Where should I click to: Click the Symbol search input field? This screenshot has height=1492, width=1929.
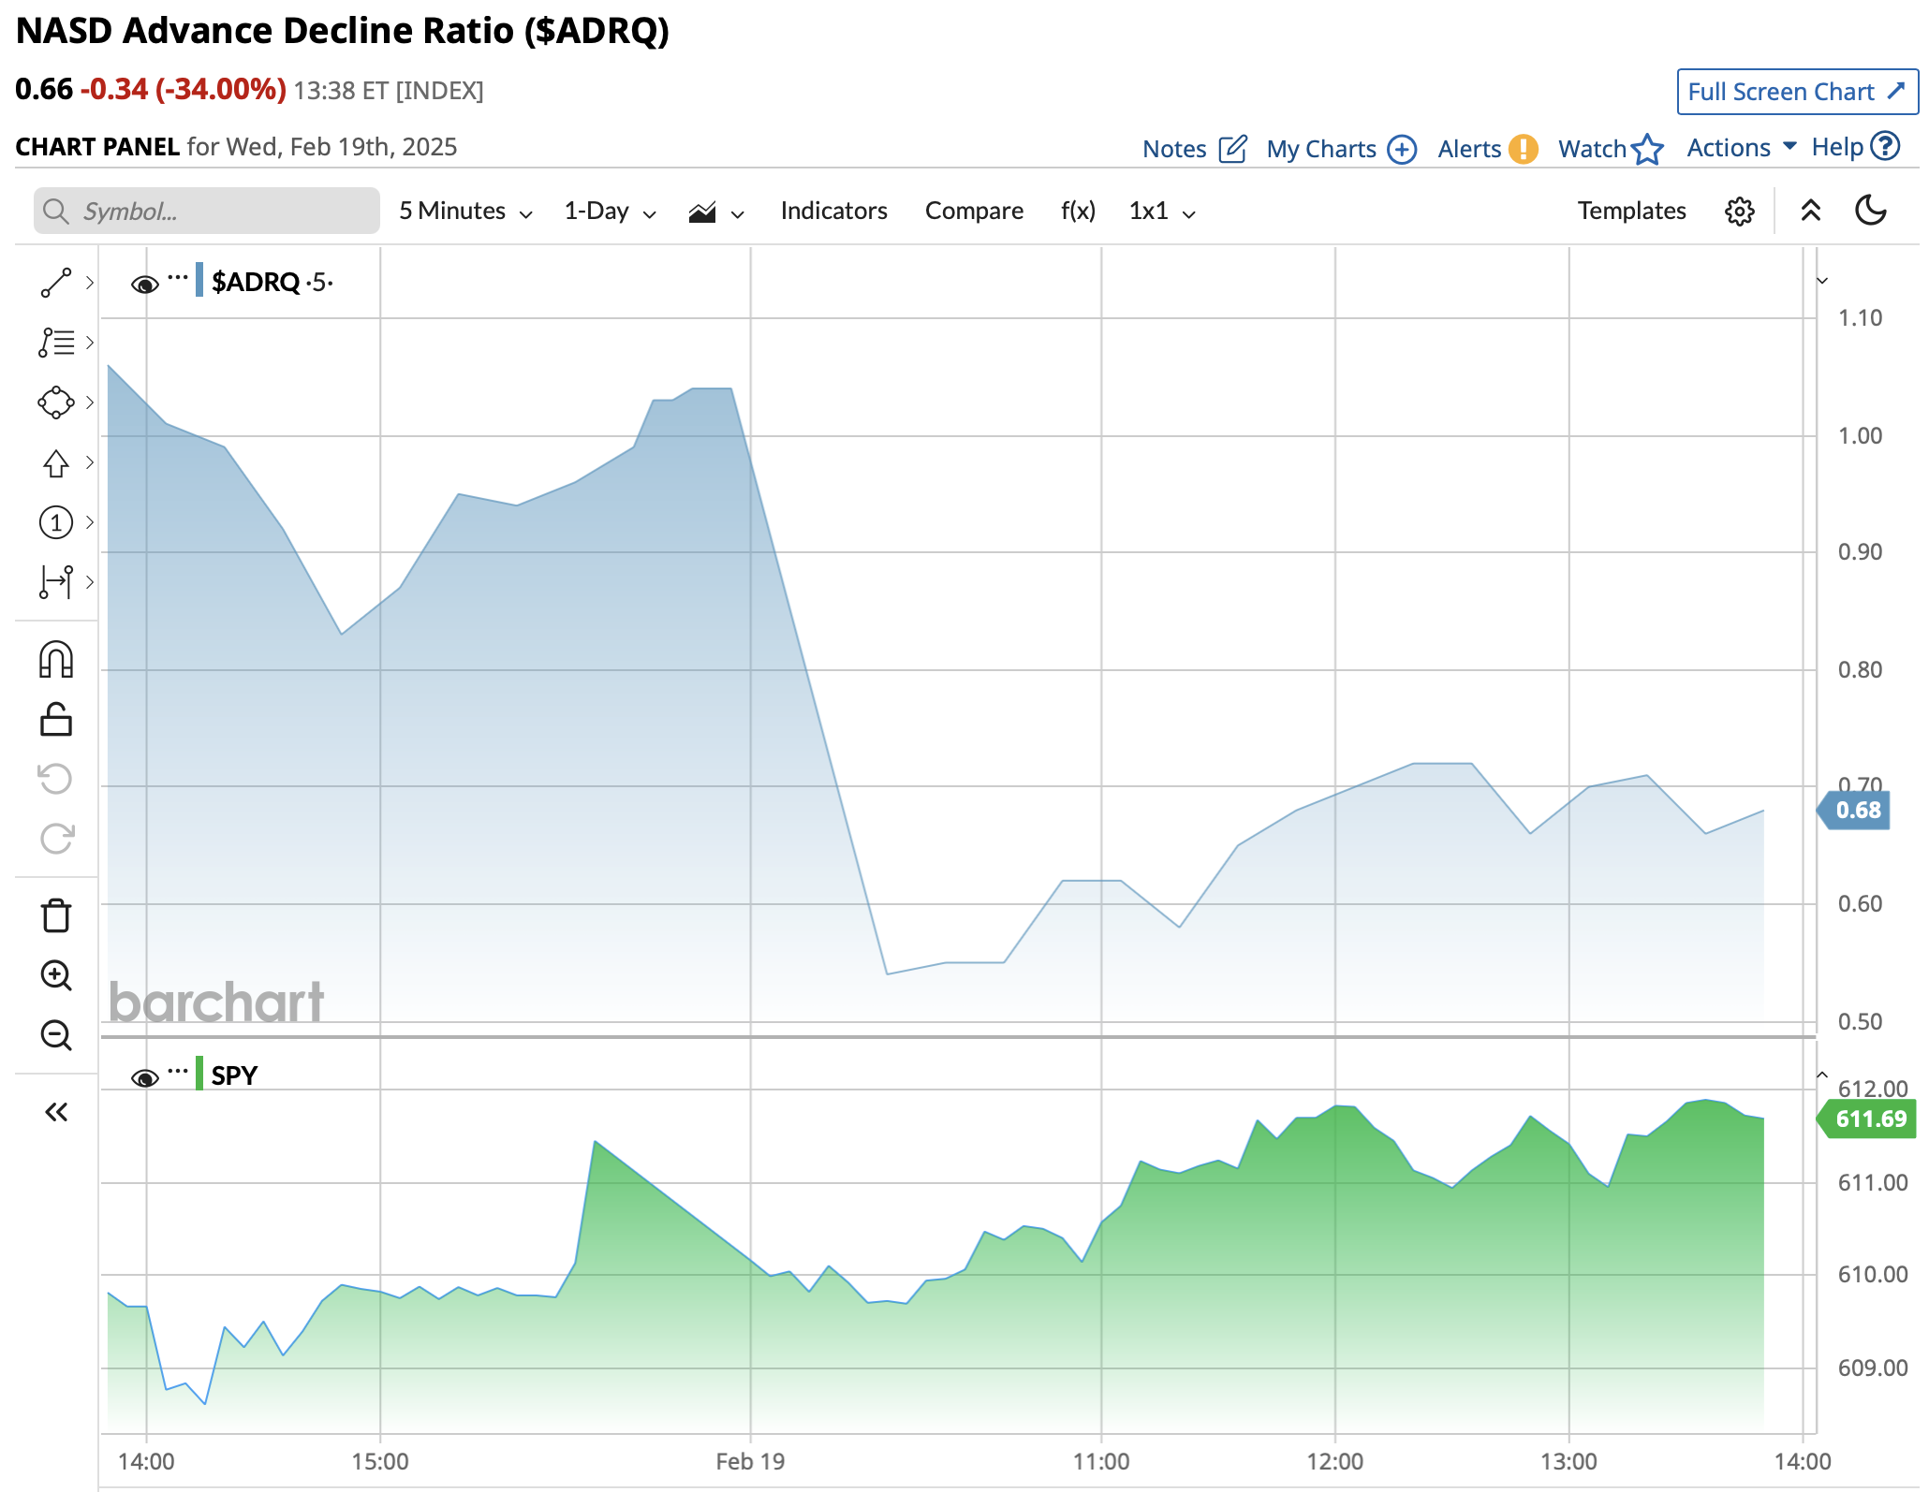pos(207,212)
